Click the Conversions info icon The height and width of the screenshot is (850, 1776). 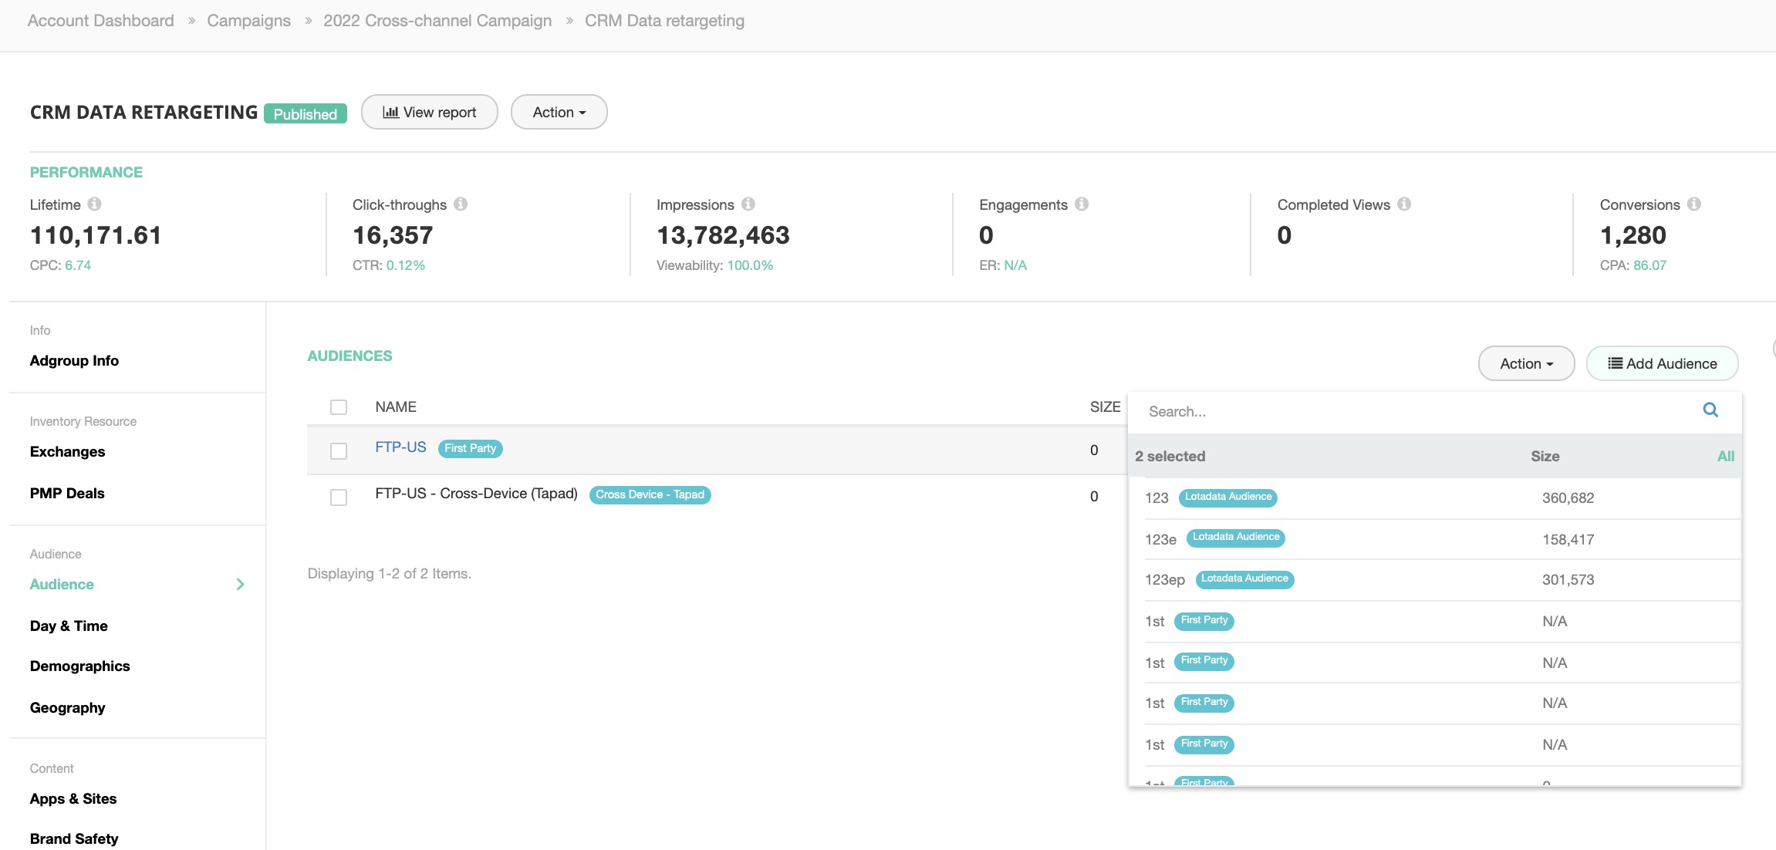point(1694,204)
